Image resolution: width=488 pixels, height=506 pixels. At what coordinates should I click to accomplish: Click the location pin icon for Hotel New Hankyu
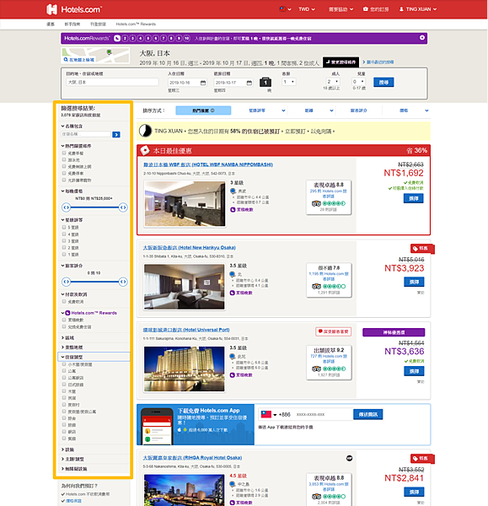tap(233, 274)
